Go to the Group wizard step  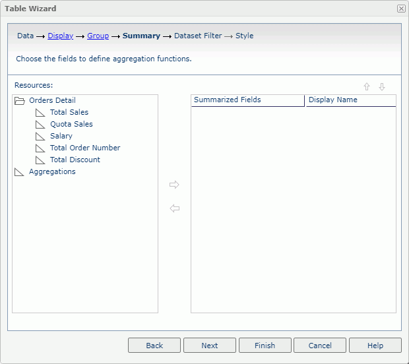[x=98, y=36]
